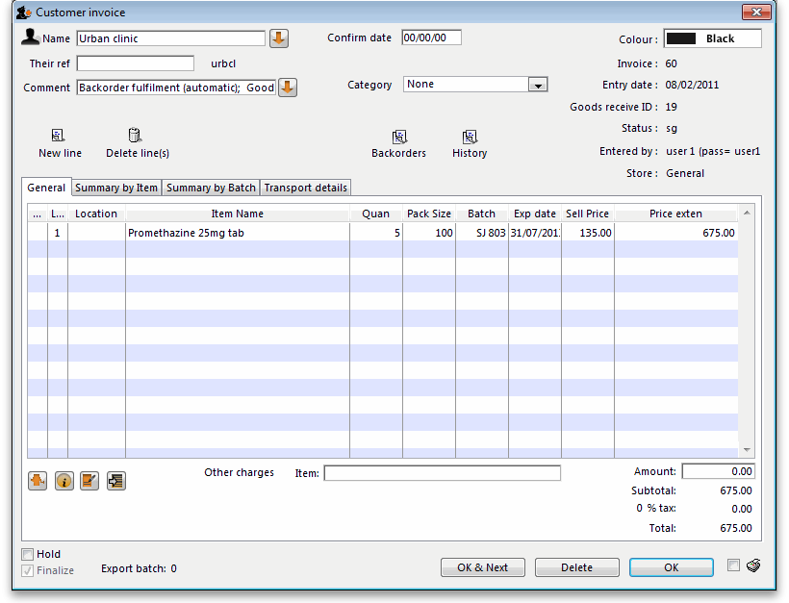
Task: Enable the Hold checkbox
Action: pyautogui.click(x=27, y=554)
